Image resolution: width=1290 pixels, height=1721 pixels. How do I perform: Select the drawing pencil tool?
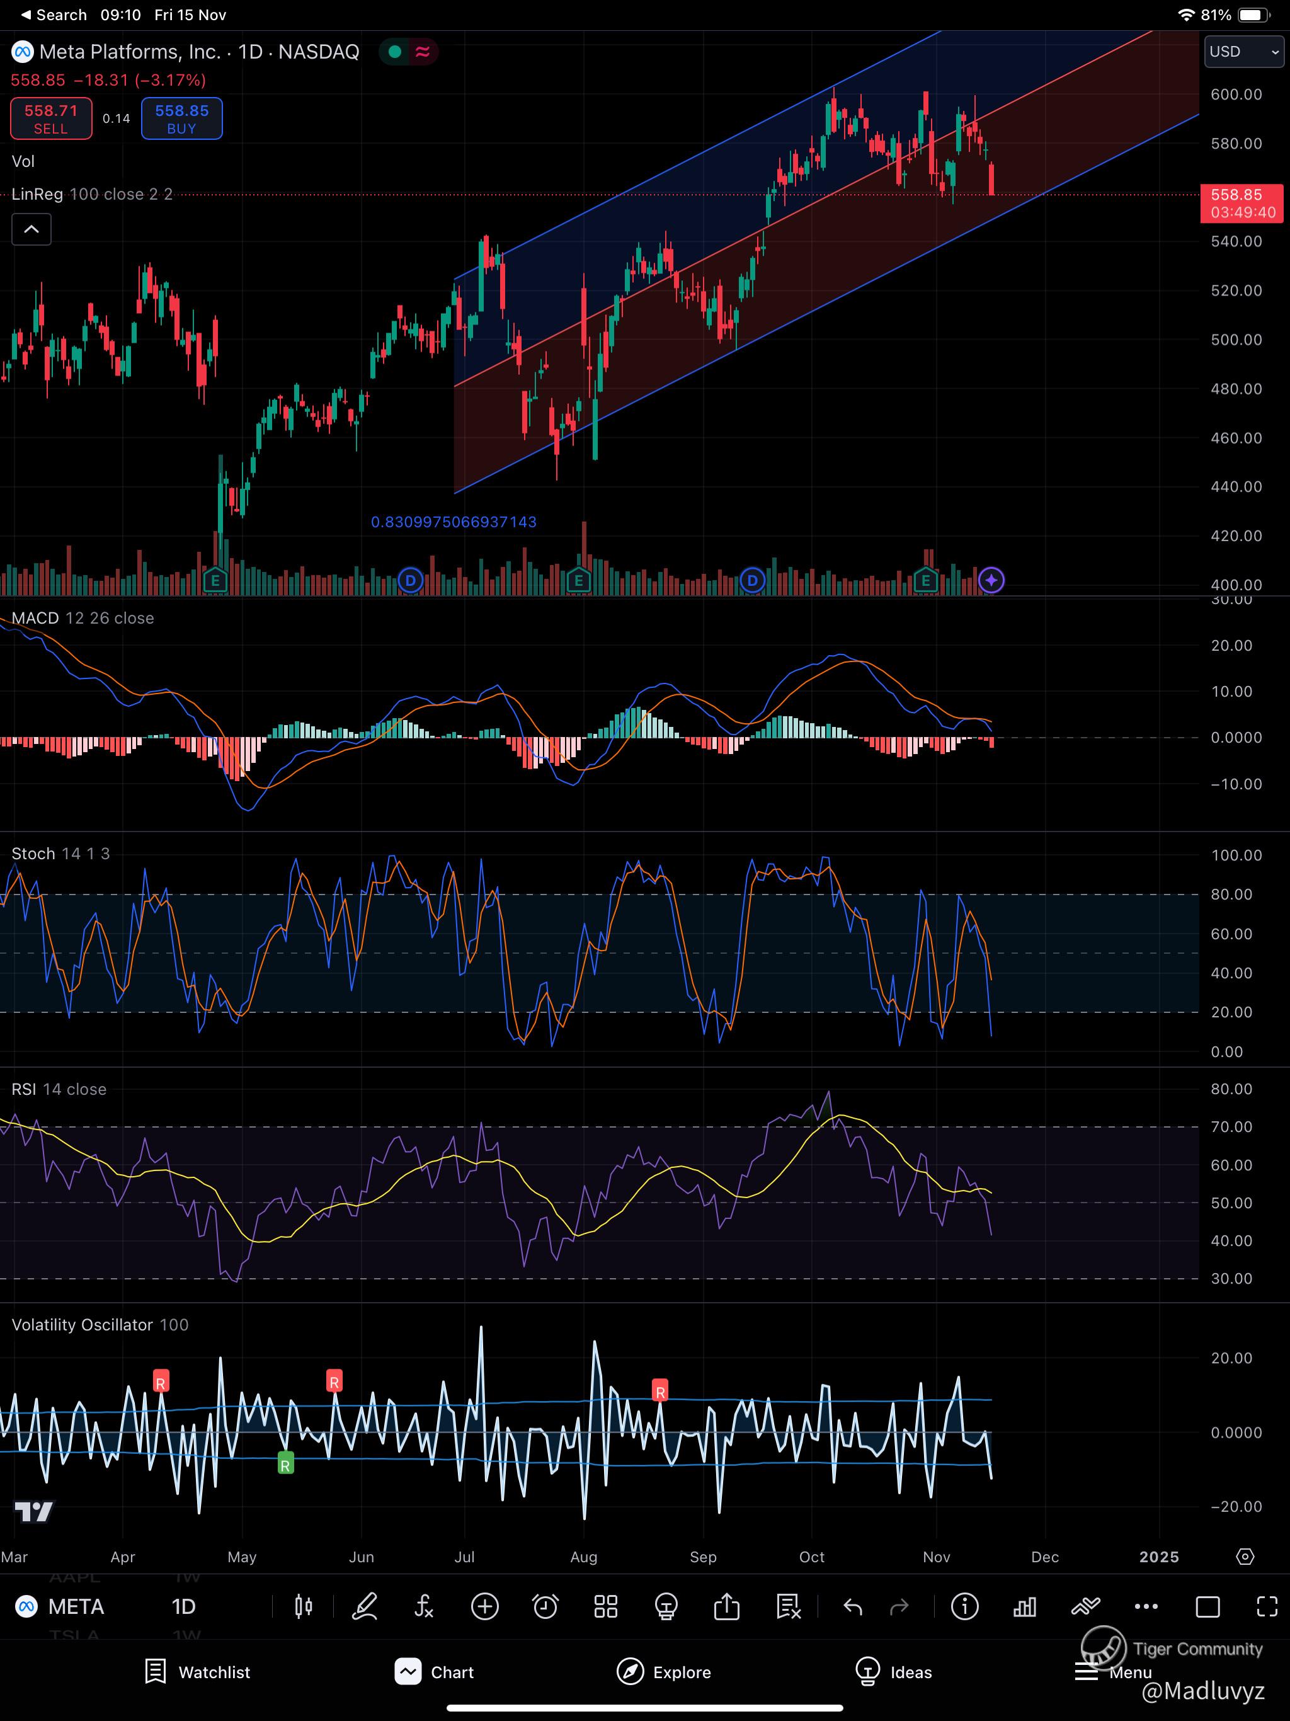click(x=364, y=1606)
